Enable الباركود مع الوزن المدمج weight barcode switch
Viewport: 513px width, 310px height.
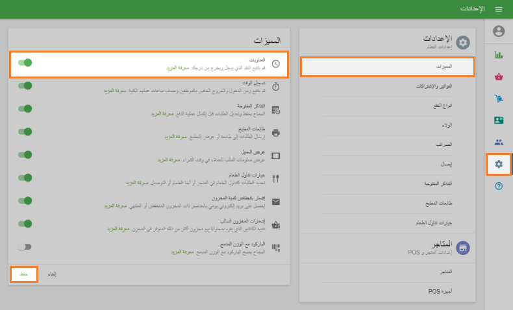[x=25, y=247]
